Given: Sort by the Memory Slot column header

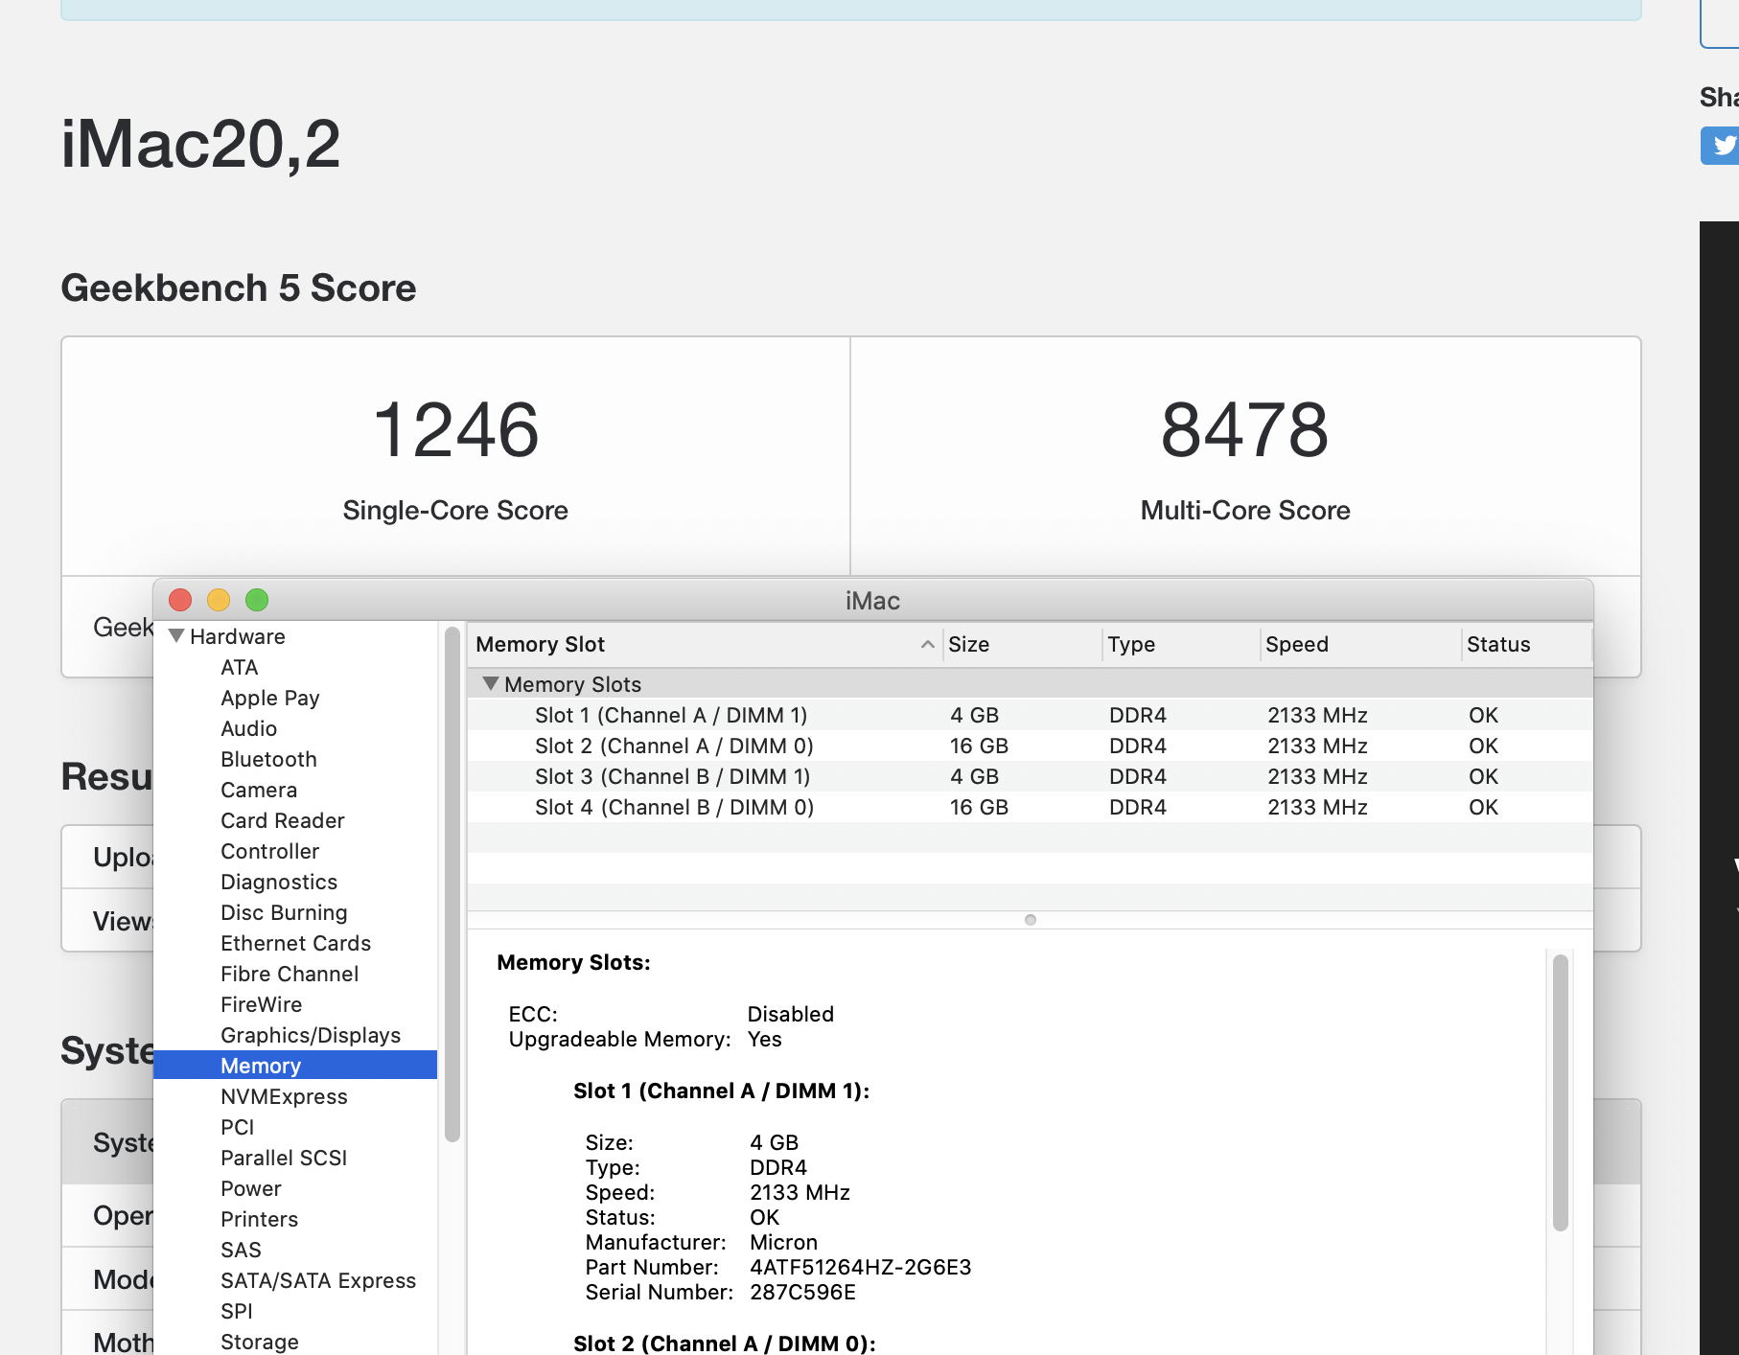Looking at the screenshot, I should coord(704,645).
